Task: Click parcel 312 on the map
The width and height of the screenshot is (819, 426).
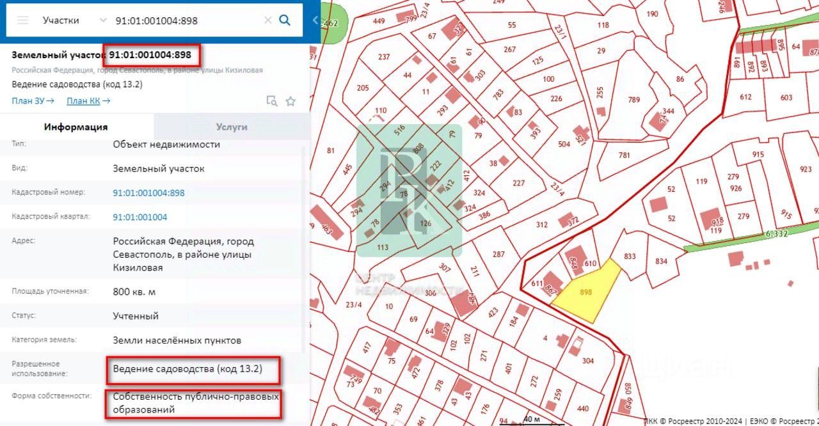Action: point(542,225)
